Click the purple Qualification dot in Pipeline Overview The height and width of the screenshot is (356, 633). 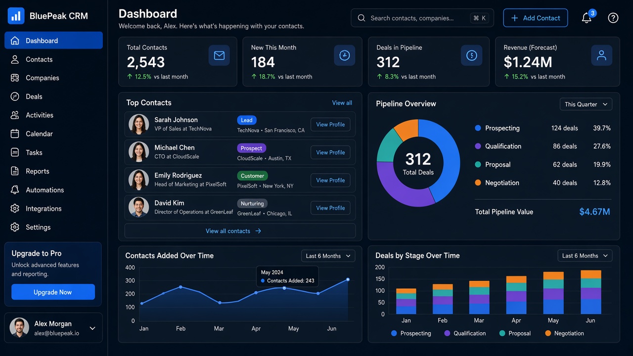478,146
